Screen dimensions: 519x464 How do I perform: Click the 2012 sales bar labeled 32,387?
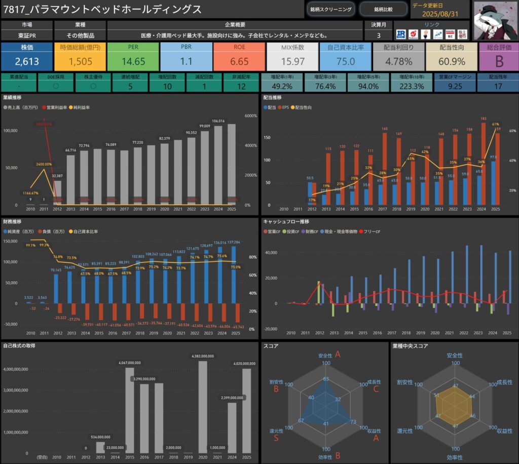click(x=57, y=193)
